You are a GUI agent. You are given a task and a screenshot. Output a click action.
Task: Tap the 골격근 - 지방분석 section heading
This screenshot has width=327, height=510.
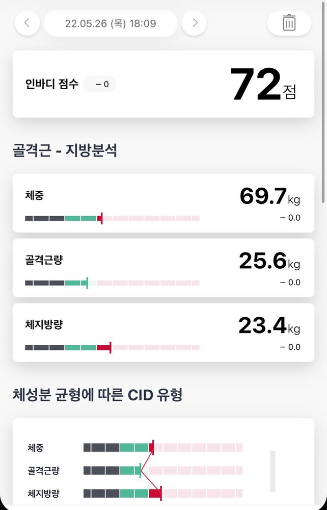tap(65, 150)
